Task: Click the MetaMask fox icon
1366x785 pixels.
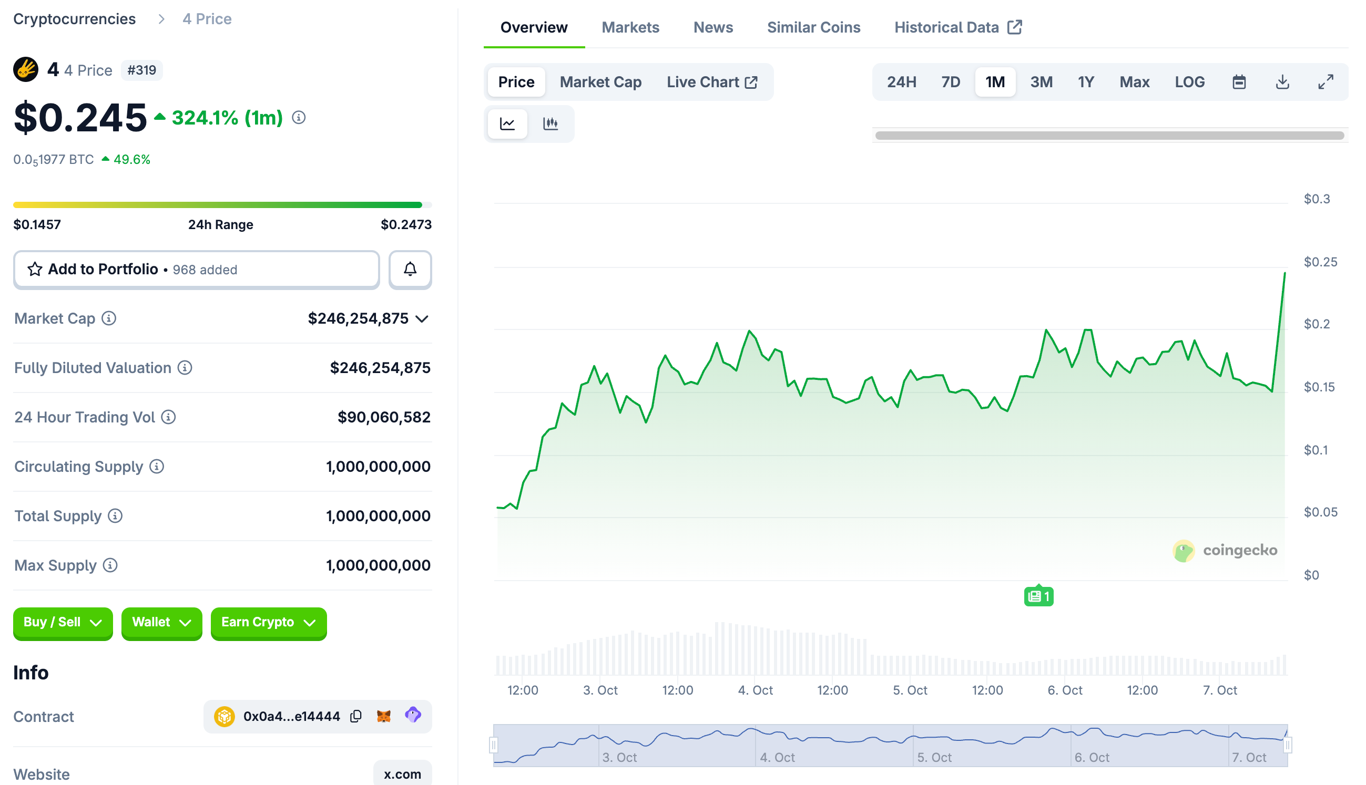Action: point(384,716)
